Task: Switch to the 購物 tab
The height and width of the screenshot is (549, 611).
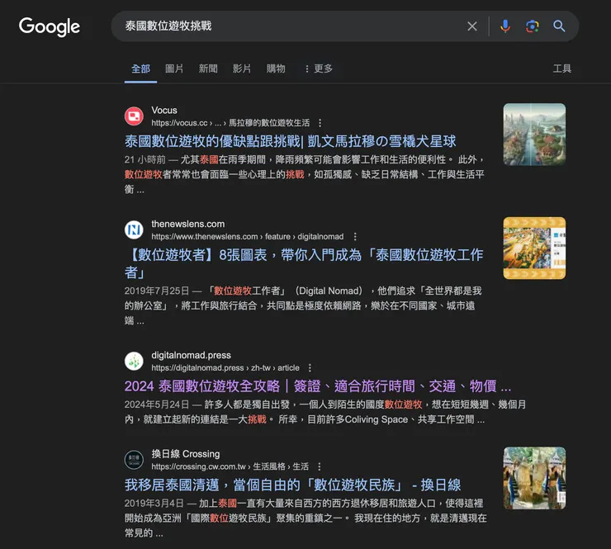Action: click(276, 69)
